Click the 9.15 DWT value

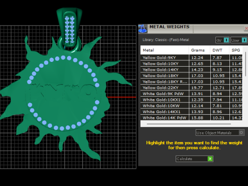[217, 70]
